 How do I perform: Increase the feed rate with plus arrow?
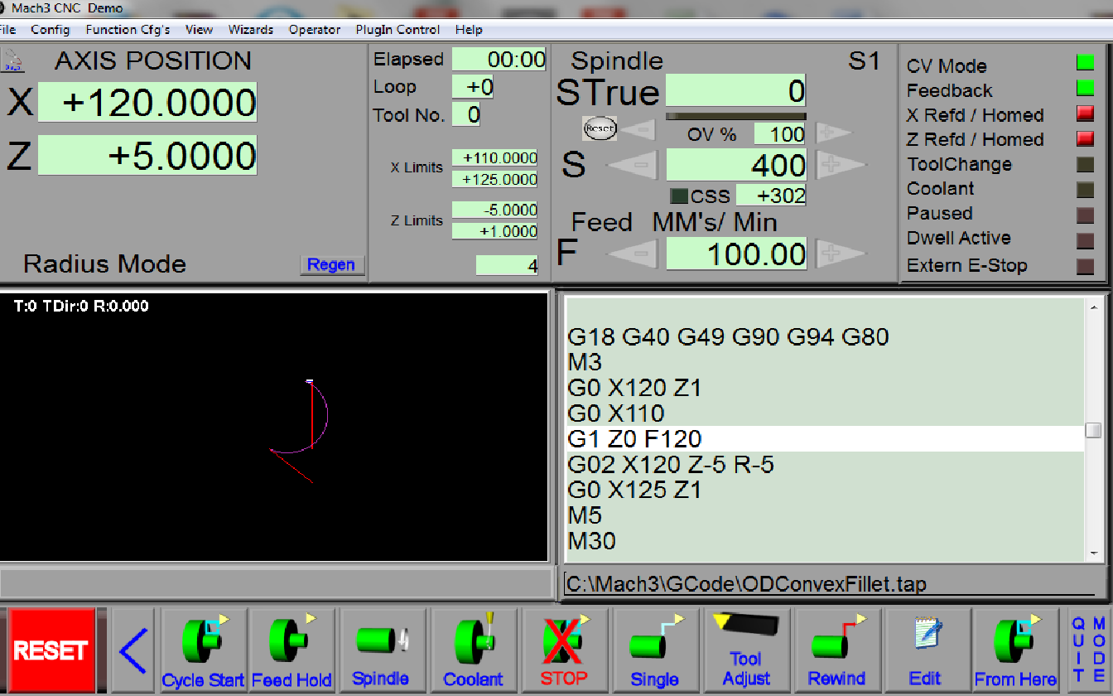click(840, 254)
